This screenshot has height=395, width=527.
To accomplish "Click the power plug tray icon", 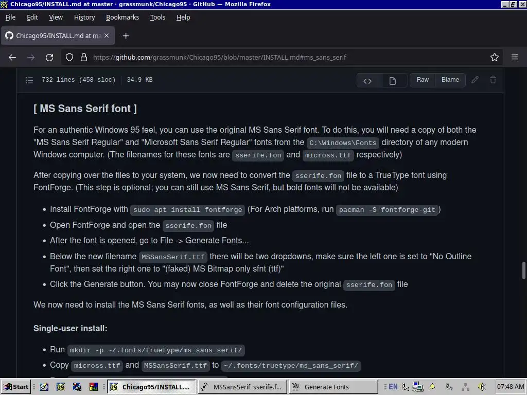I will pos(449,387).
